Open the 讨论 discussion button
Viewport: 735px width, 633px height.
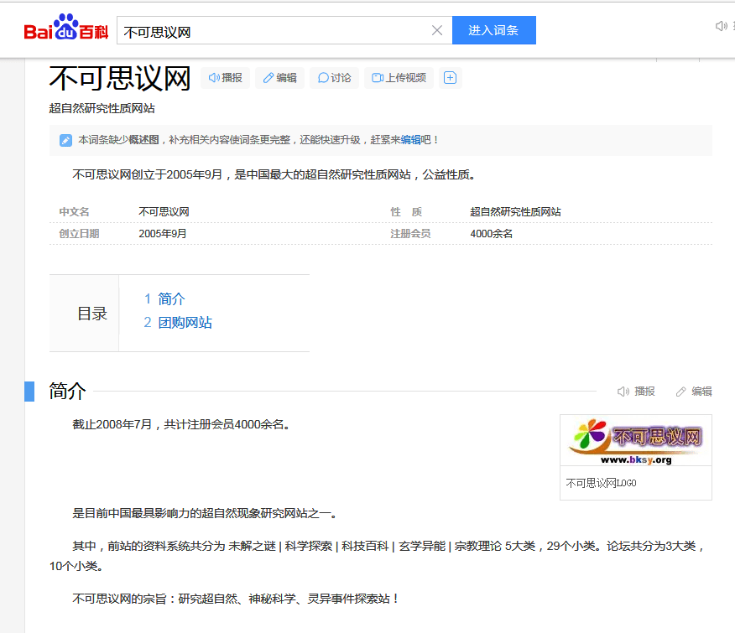[x=334, y=78]
